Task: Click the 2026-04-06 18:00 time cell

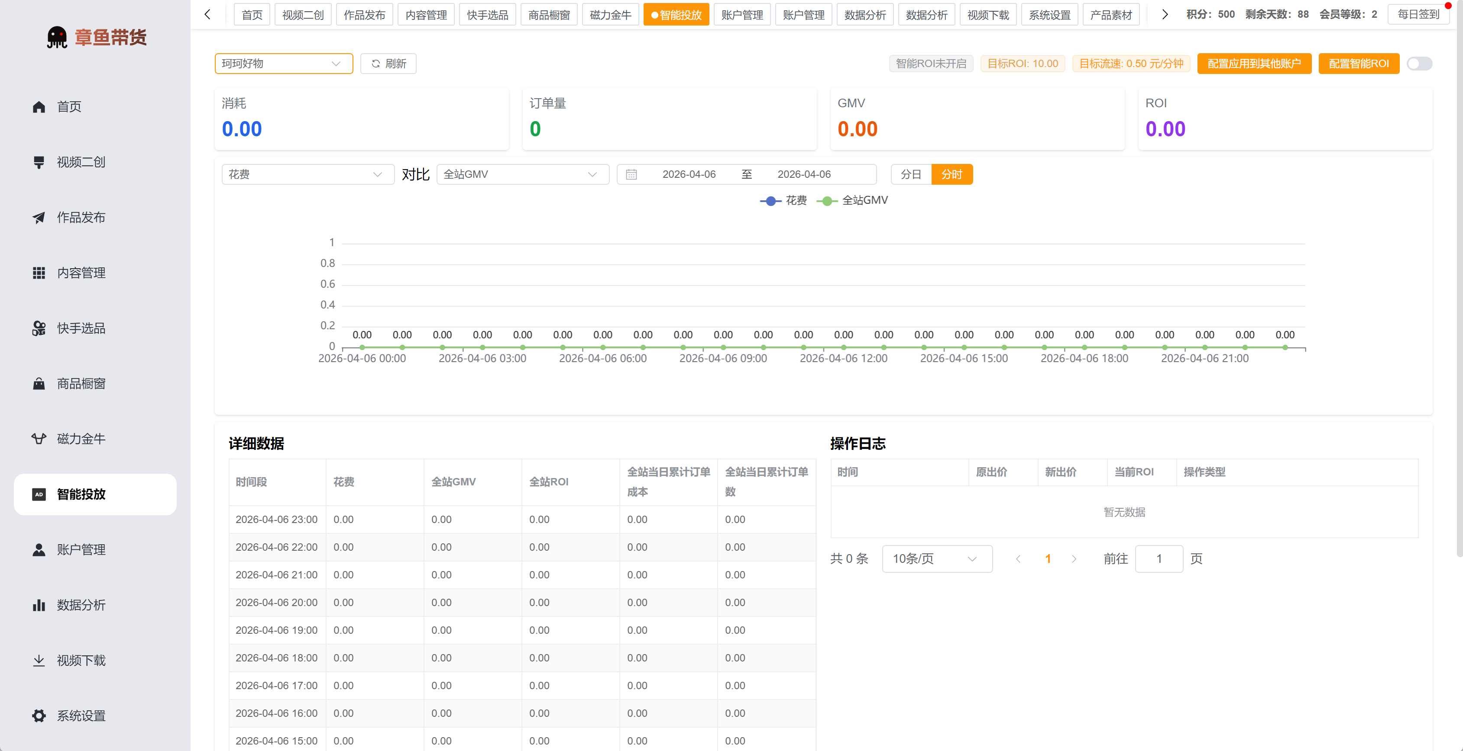Action: point(277,658)
